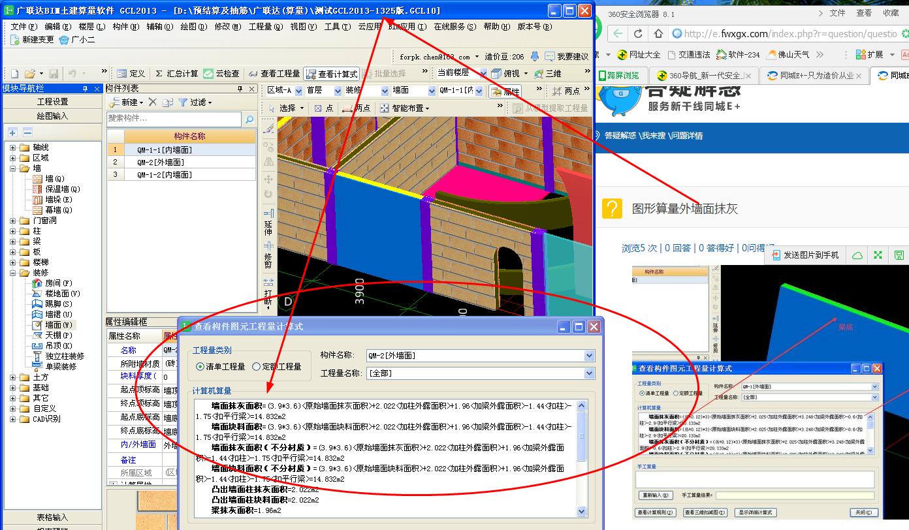
Task: Open 视图(V) menu
Action: [x=303, y=27]
